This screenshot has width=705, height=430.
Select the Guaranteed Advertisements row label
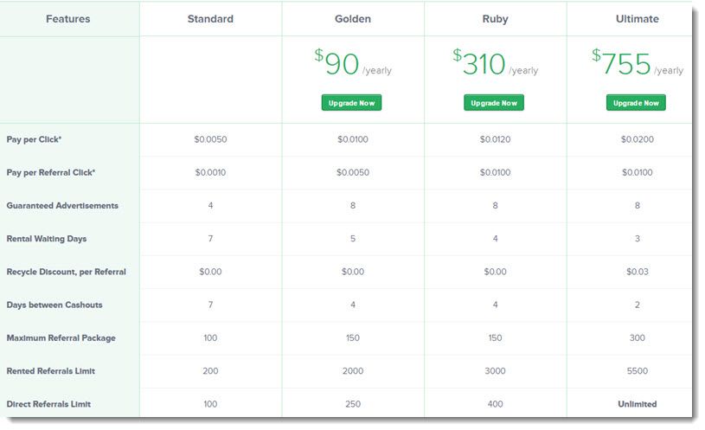pos(62,206)
